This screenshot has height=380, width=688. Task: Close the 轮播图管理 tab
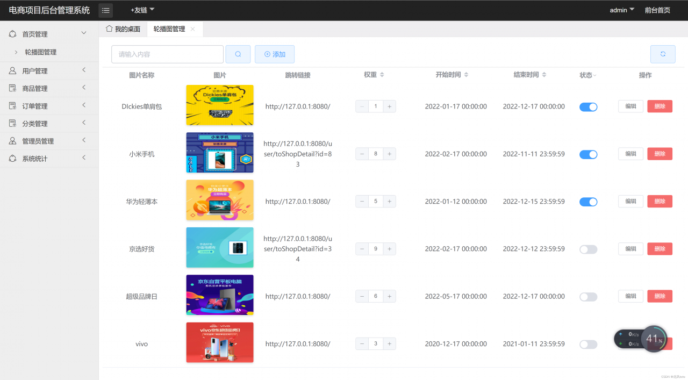[x=192, y=29]
